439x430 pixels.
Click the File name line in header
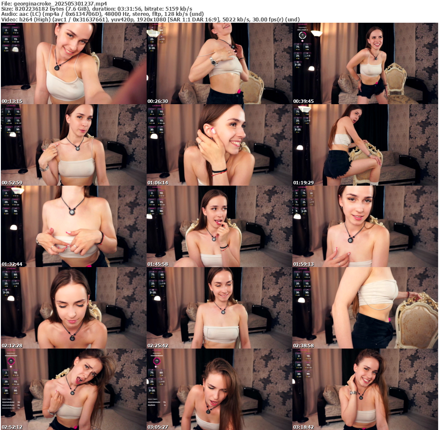point(54,3)
